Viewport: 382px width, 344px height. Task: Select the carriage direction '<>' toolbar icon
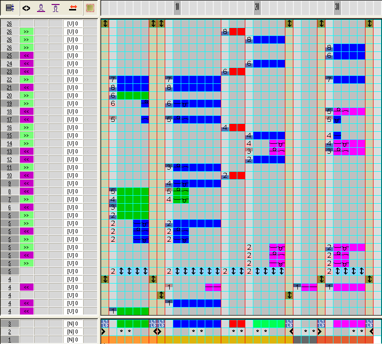[26, 8]
